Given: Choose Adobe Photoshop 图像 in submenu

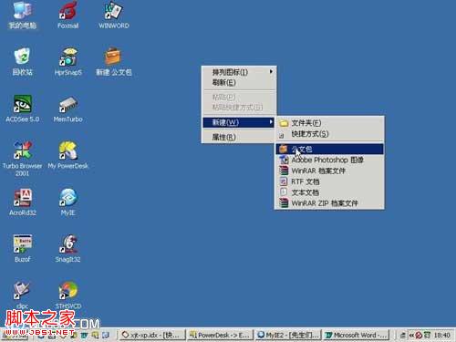Looking at the screenshot, I should pos(329,160).
